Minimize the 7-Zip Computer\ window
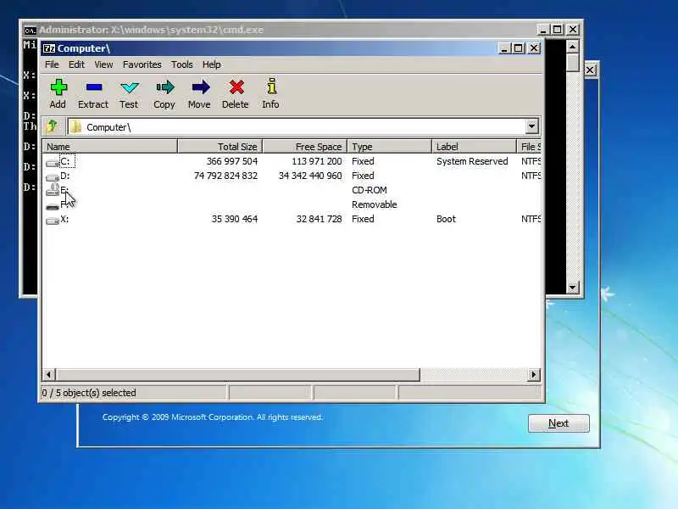 click(x=503, y=48)
